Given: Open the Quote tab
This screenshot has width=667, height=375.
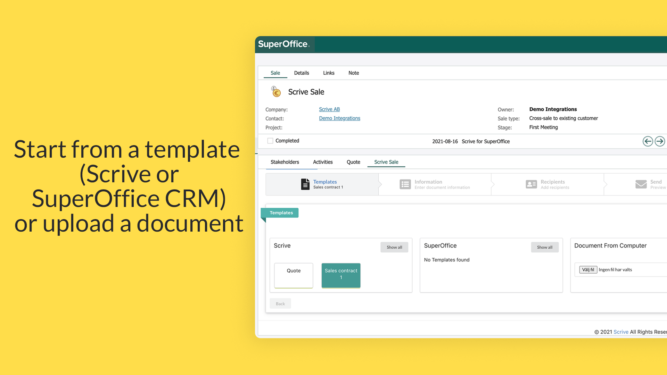Looking at the screenshot, I should coord(353,162).
